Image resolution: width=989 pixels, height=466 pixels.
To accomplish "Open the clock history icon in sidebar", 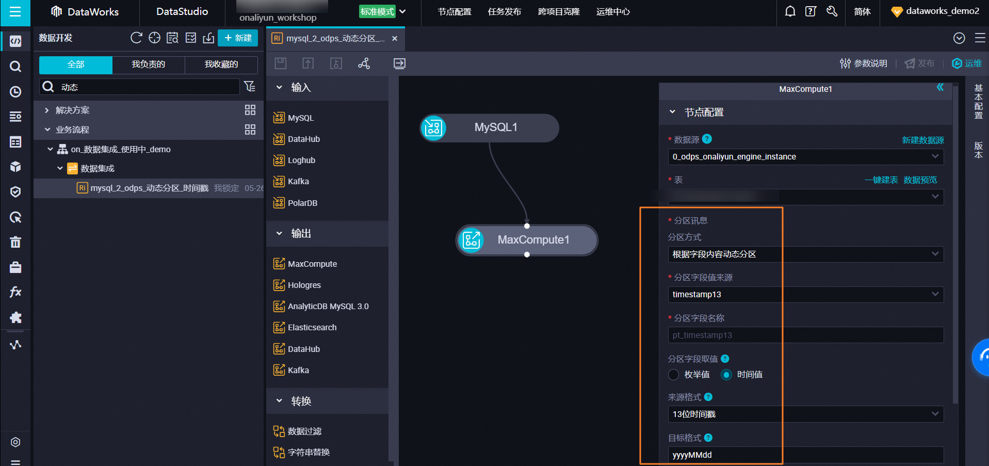I will click(x=15, y=91).
